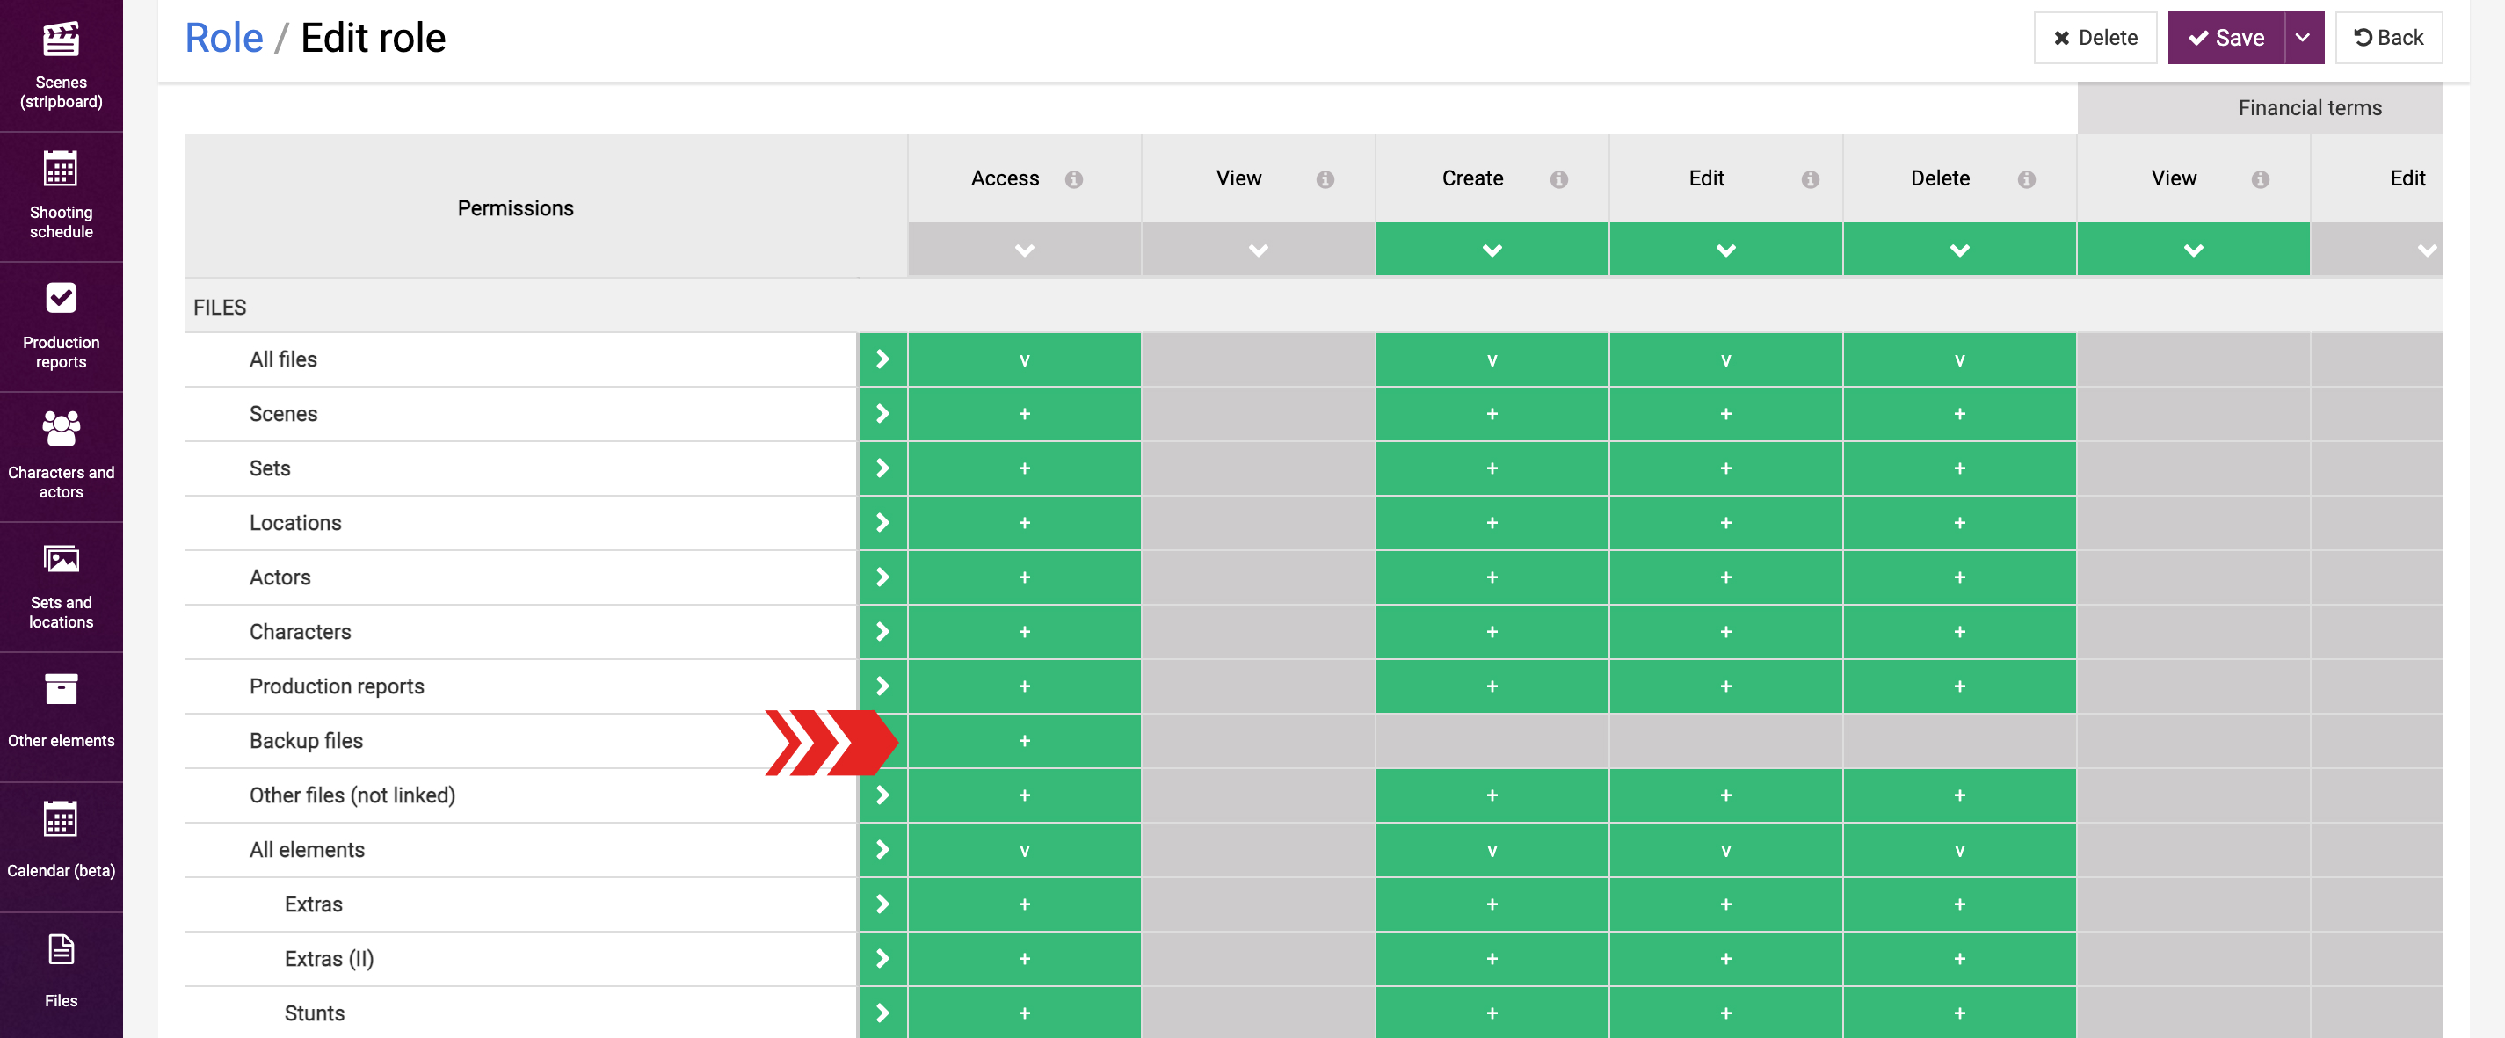Viewport: 2505px width, 1038px height.
Task: Show info icon next to Access column
Action: point(1073,179)
